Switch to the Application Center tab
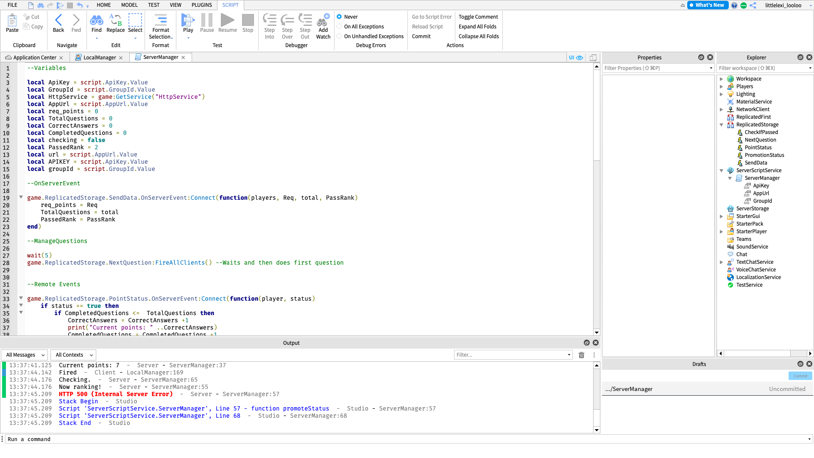 click(x=35, y=58)
